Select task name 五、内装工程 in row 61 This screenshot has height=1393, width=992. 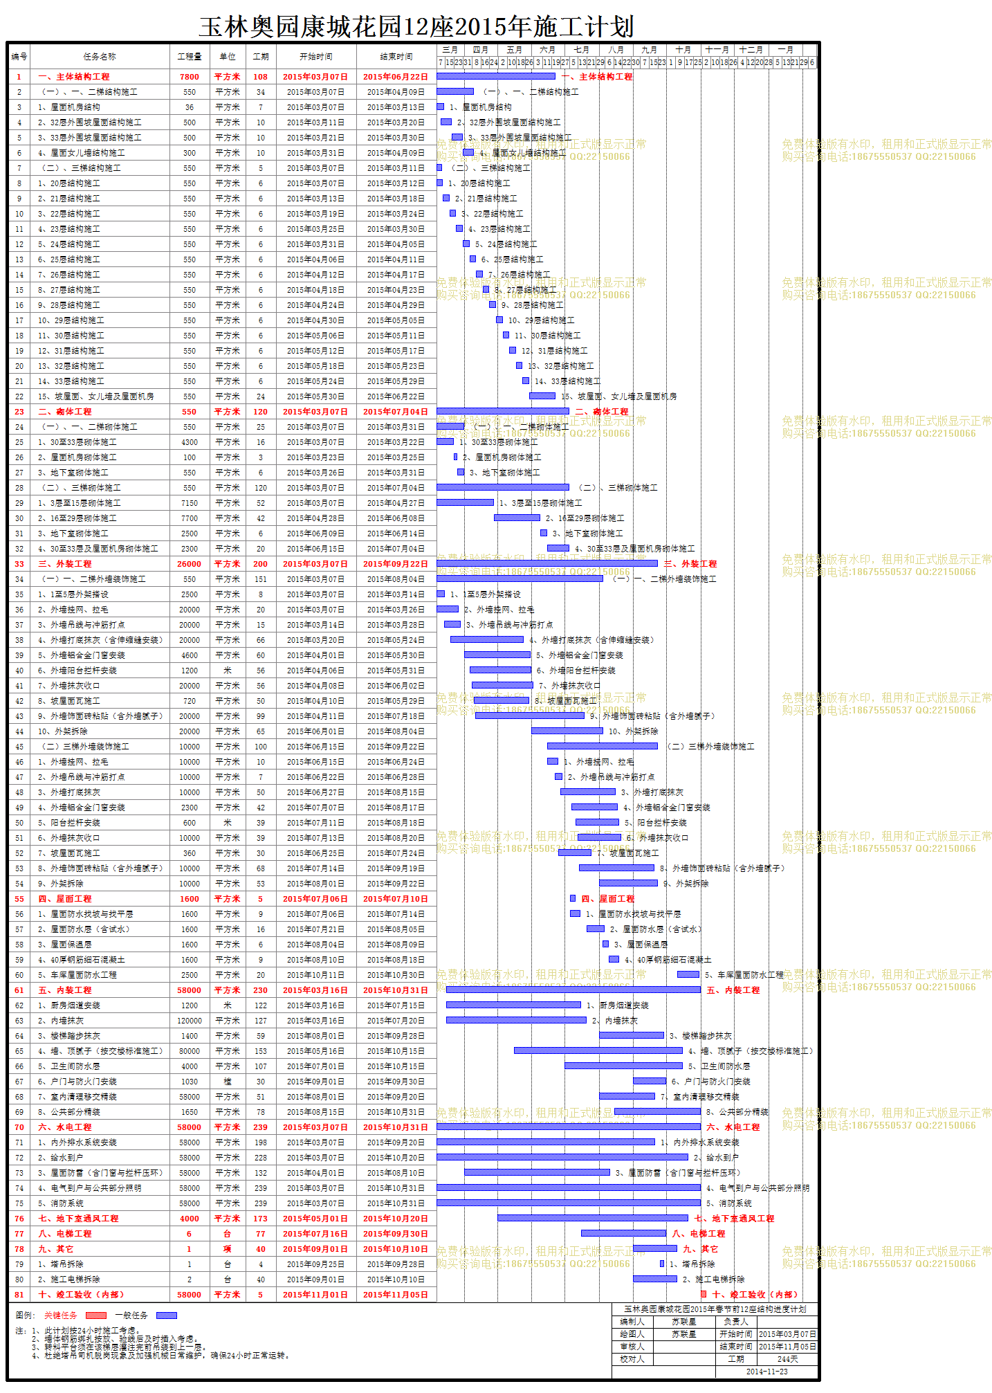point(65,990)
